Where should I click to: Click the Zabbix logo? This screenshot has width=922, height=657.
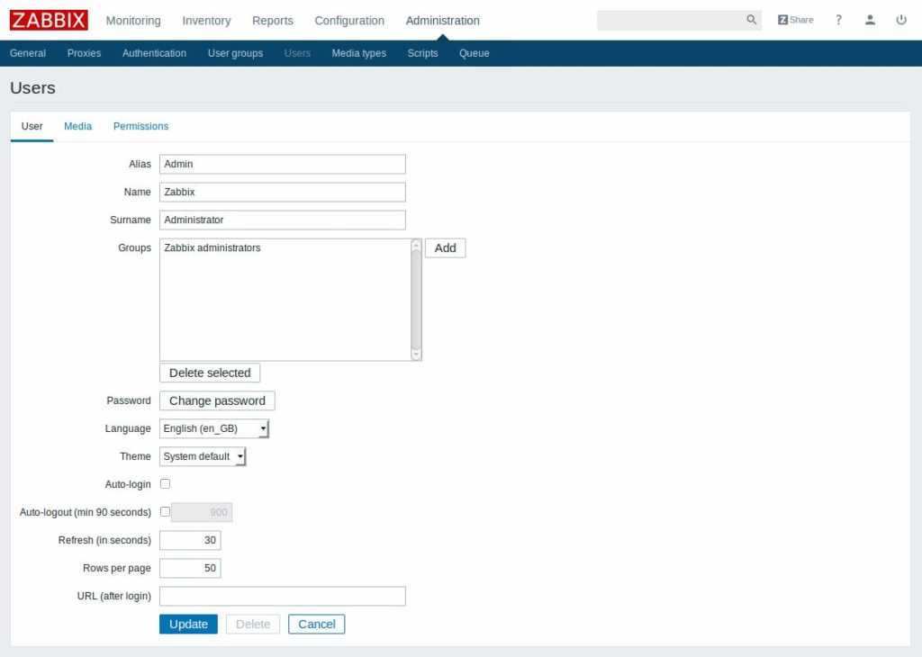[x=49, y=20]
